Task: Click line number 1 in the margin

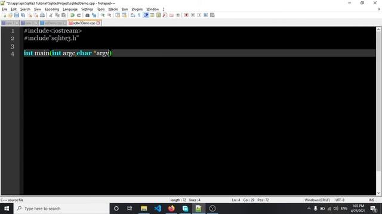Action: [13, 31]
